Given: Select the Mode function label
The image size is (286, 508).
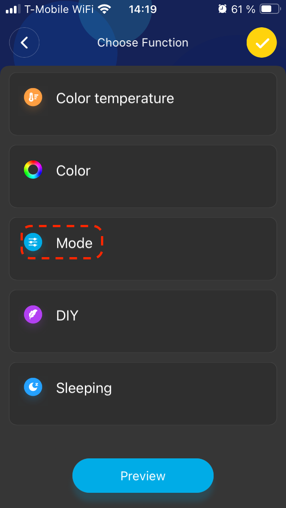Looking at the screenshot, I should point(74,243).
